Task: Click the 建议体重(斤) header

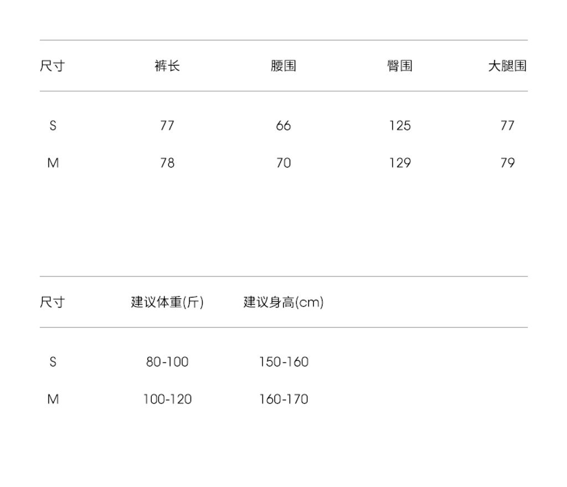Action: coord(167,303)
